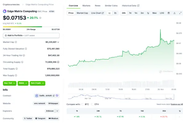Click info icon beside Circulating Supply label

(22, 62)
